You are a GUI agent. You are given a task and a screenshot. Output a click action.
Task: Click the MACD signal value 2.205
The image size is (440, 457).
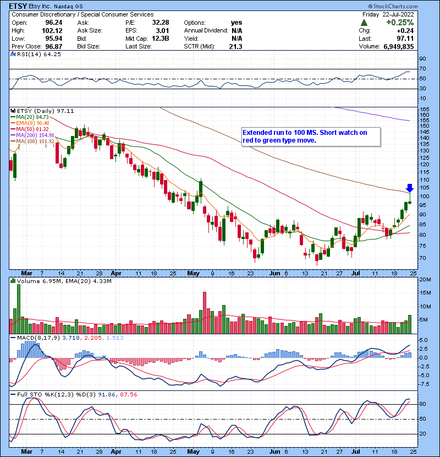[x=93, y=338]
